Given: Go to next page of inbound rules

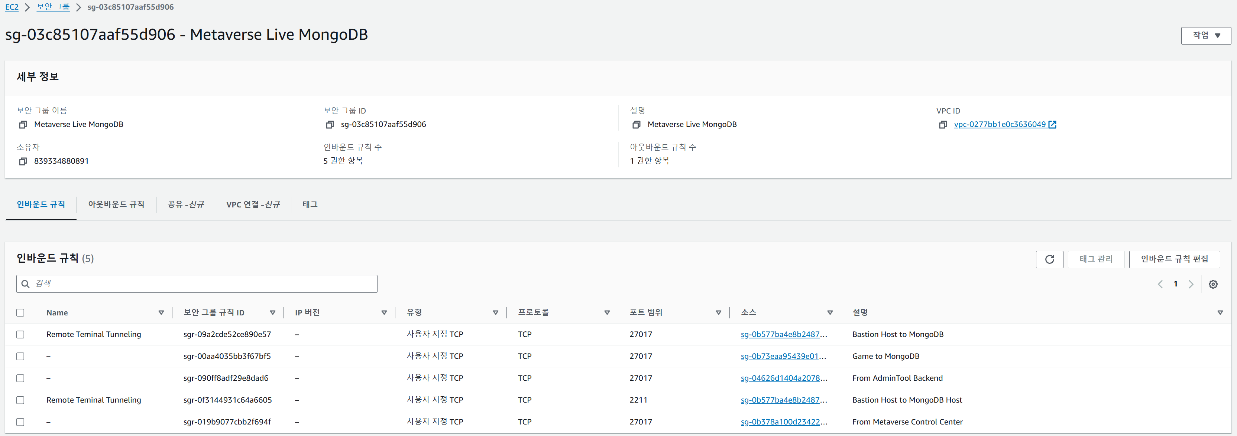Looking at the screenshot, I should [1191, 285].
